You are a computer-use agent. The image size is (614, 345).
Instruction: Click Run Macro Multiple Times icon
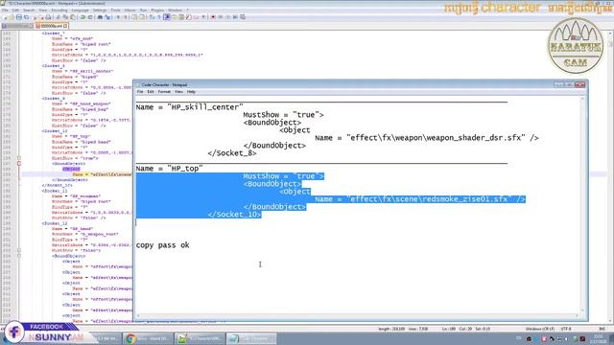click(235, 17)
